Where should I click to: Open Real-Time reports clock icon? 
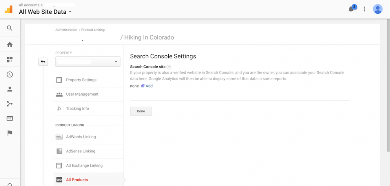click(10, 74)
